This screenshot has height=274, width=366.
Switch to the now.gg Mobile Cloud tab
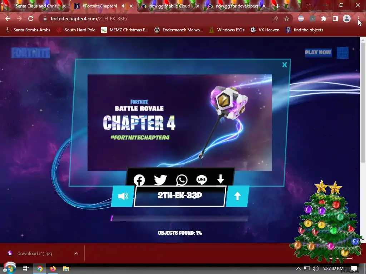(169, 6)
